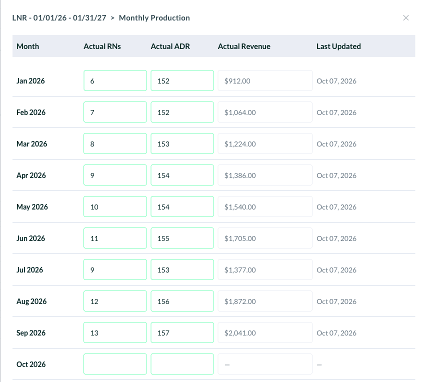Edit Actual ADR for Feb 2026
Screen dimensions: 427x382
click(x=182, y=112)
